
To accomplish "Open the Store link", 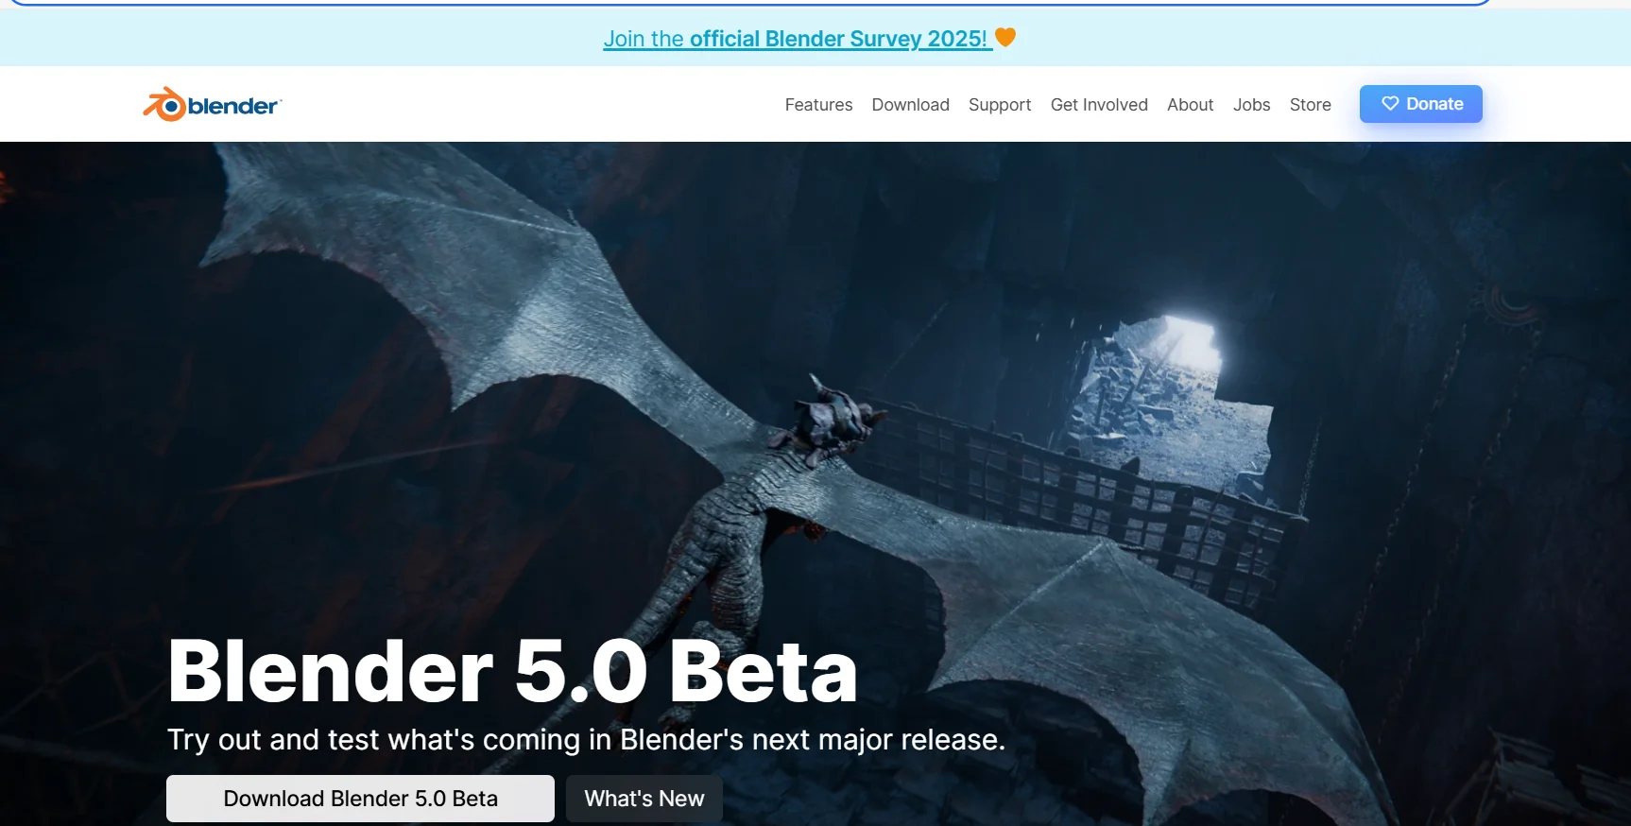I will [1310, 105].
